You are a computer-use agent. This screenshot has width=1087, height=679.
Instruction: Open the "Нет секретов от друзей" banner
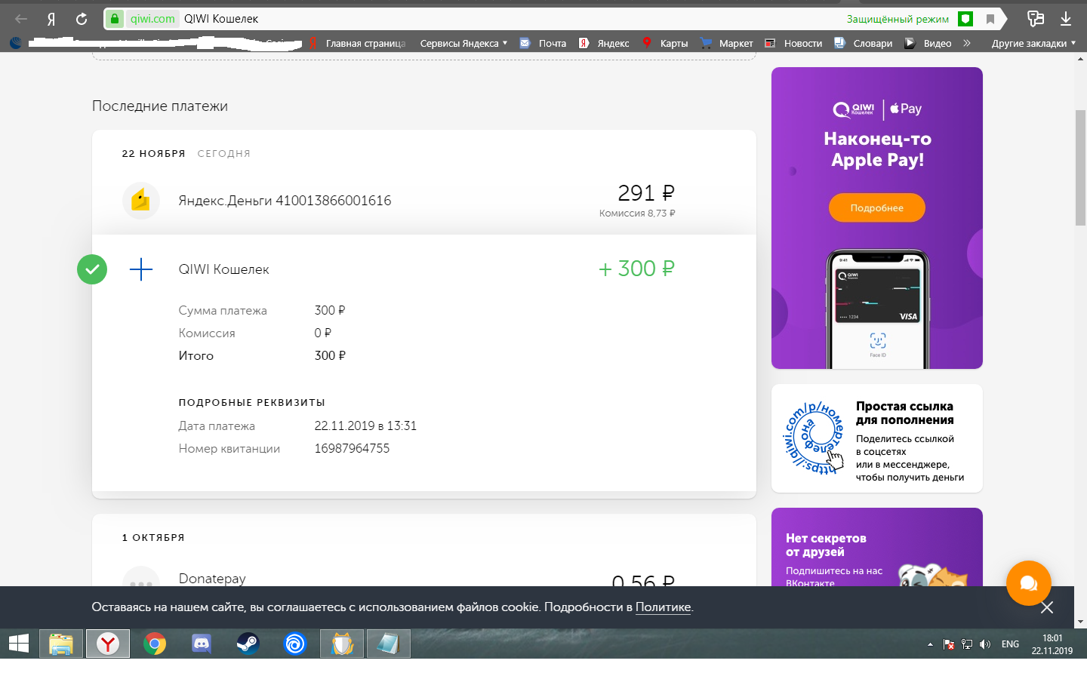tap(877, 547)
